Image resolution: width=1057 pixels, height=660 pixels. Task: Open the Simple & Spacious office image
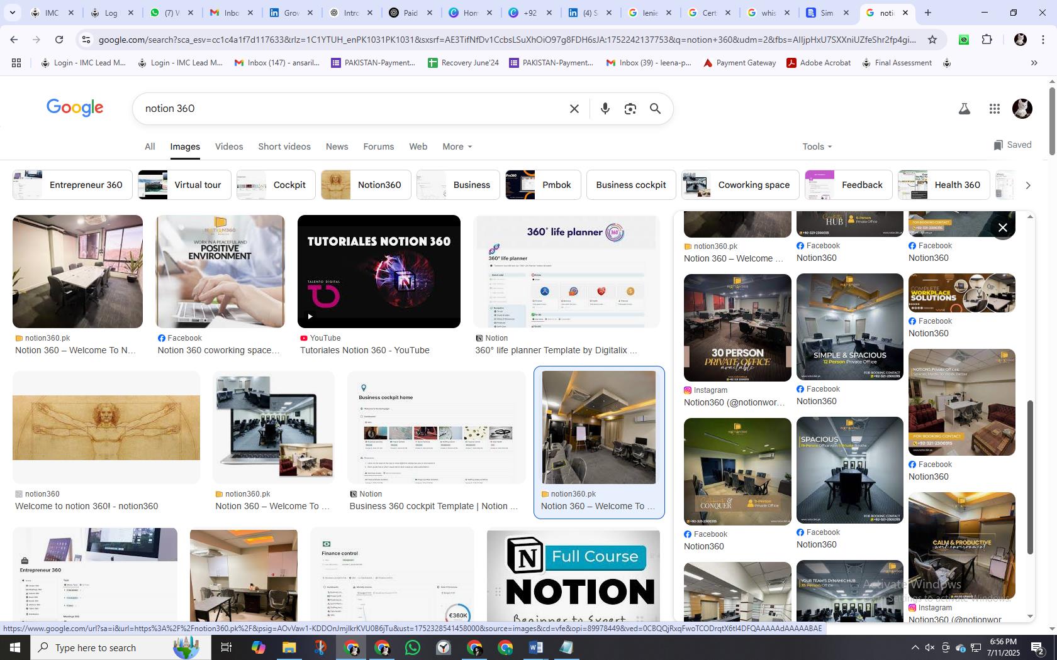point(850,327)
